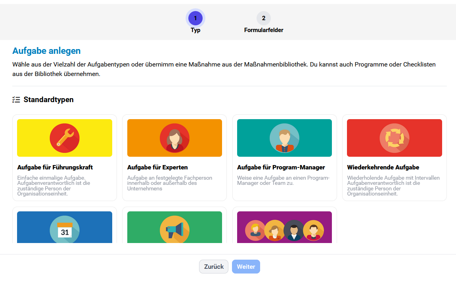The image size is (456, 283).
Task: Select the Aufgabe für Program-Manager card
Action: point(284,158)
